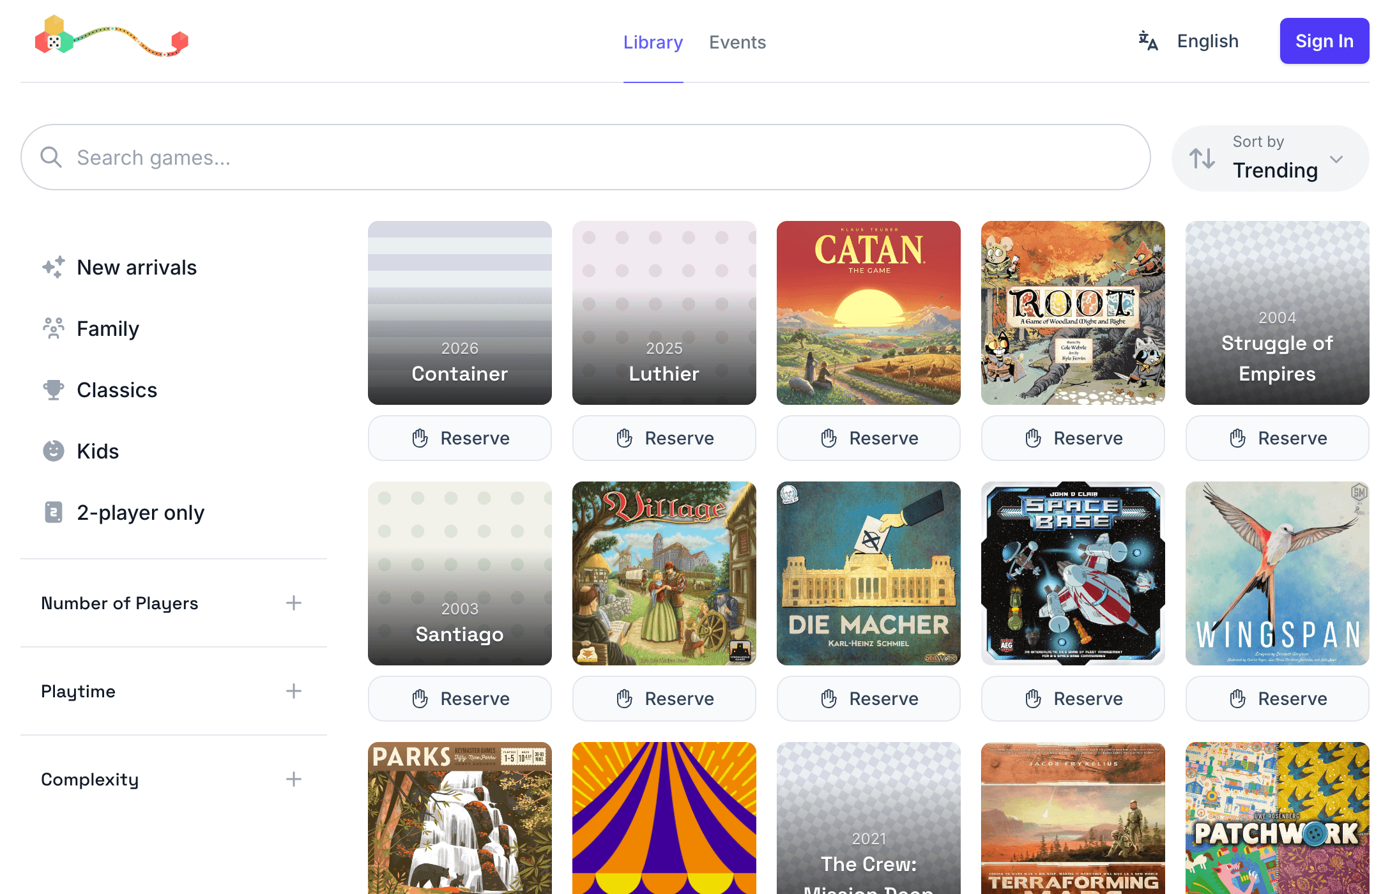The image size is (1390, 894).
Task: Reserve the Catan game
Action: (x=869, y=438)
